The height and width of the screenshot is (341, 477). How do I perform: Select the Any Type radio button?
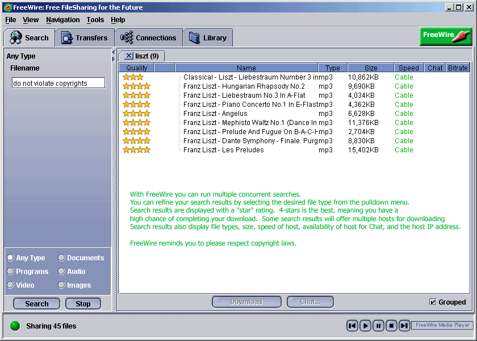tap(11, 257)
